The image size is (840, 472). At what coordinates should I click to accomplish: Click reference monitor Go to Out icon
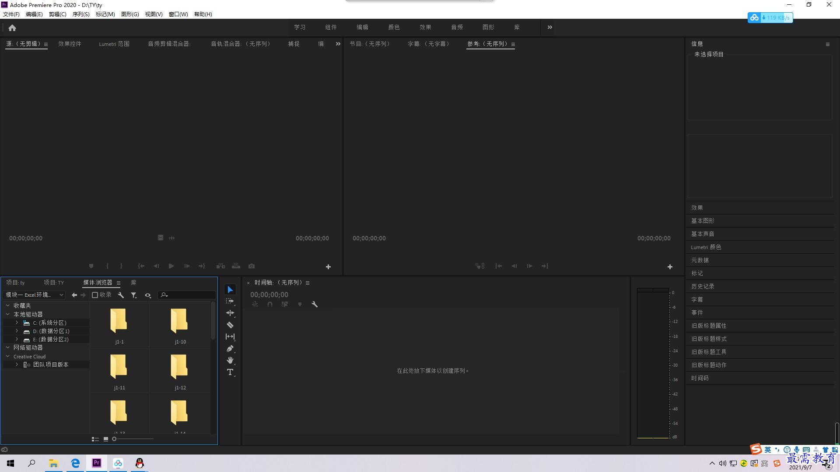click(545, 266)
